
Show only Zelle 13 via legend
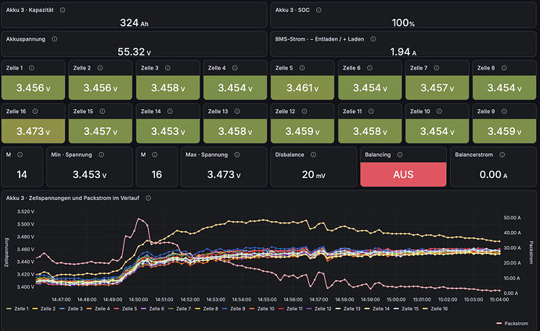click(351, 308)
